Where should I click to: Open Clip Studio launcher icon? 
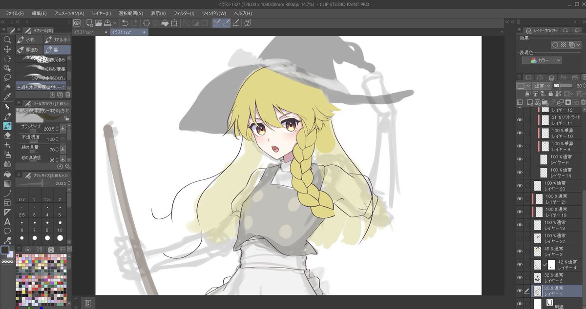[x=77, y=23]
